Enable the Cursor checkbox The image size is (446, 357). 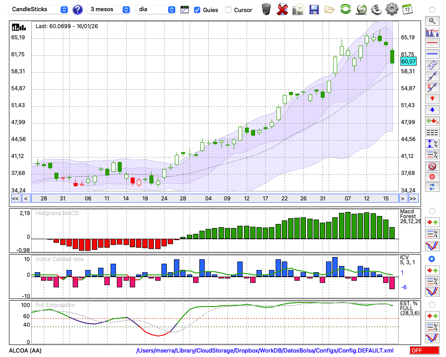coord(228,10)
